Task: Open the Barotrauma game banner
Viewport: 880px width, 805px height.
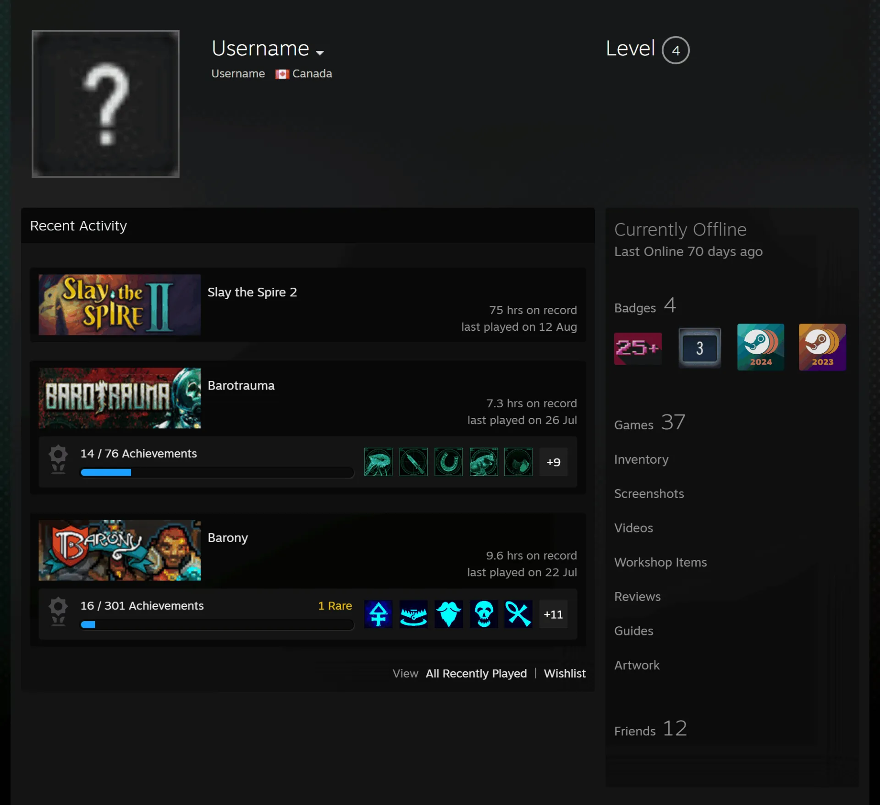Action: [120, 398]
